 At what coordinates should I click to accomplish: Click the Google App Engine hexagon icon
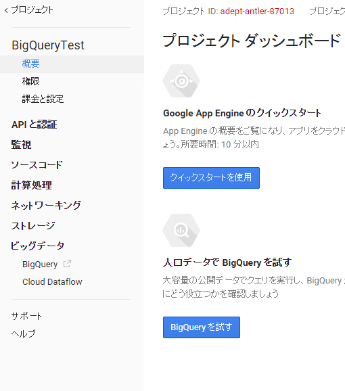click(181, 80)
